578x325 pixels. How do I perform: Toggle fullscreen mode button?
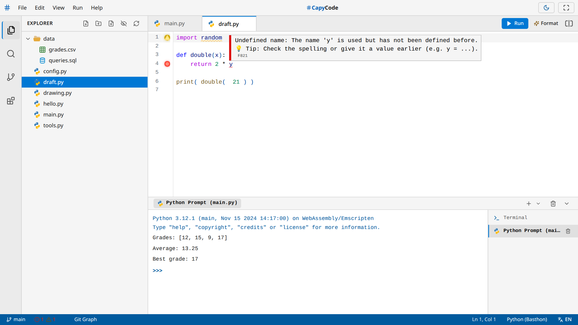566,8
